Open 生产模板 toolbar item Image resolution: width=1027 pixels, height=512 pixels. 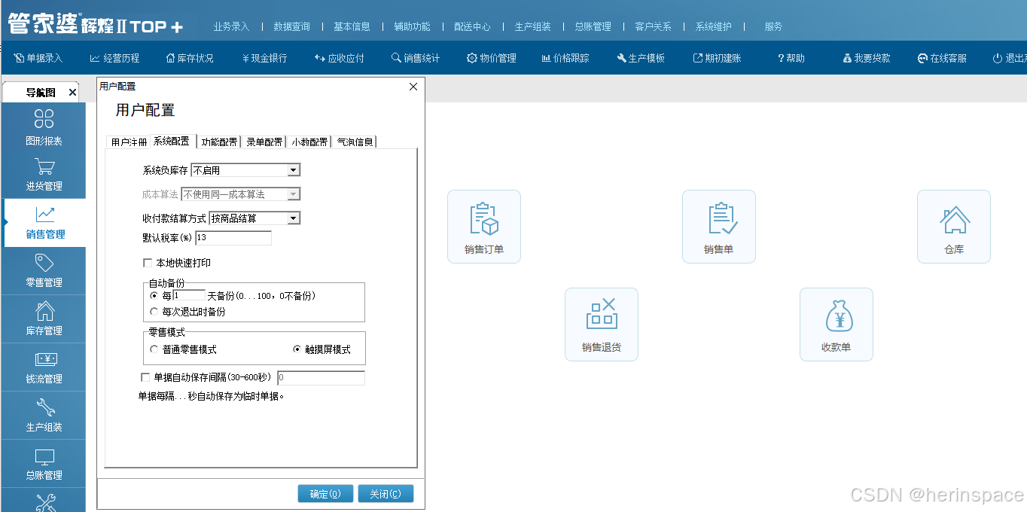(641, 58)
